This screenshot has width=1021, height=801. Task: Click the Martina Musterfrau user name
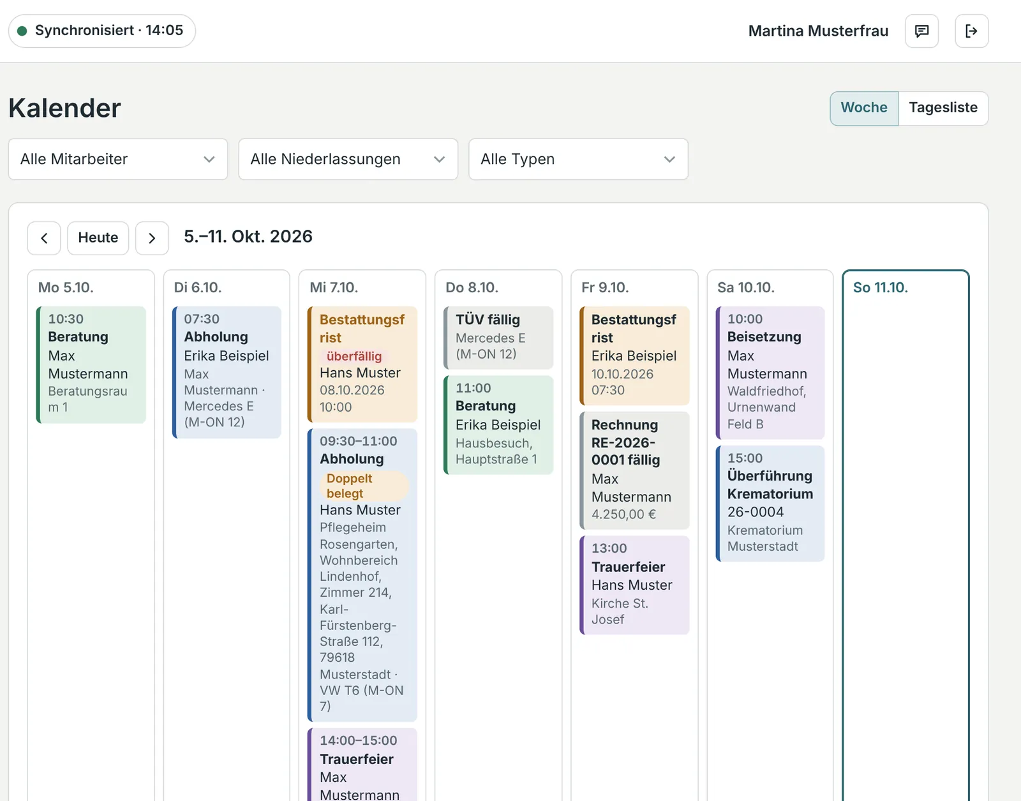818,31
